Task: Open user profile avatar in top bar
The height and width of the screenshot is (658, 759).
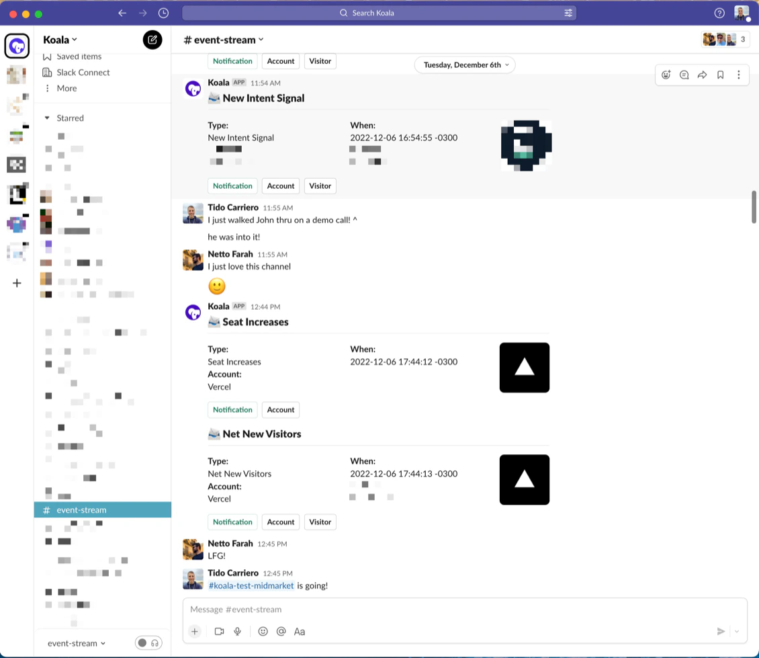Action: pyautogui.click(x=742, y=13)
